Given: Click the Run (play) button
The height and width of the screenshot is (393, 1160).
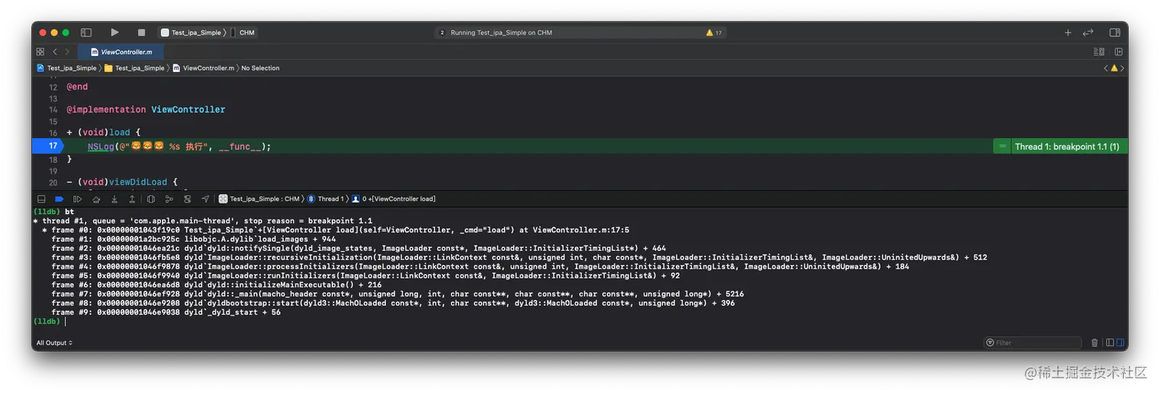Looking at the screenshot, I should (x=114, y=32).
